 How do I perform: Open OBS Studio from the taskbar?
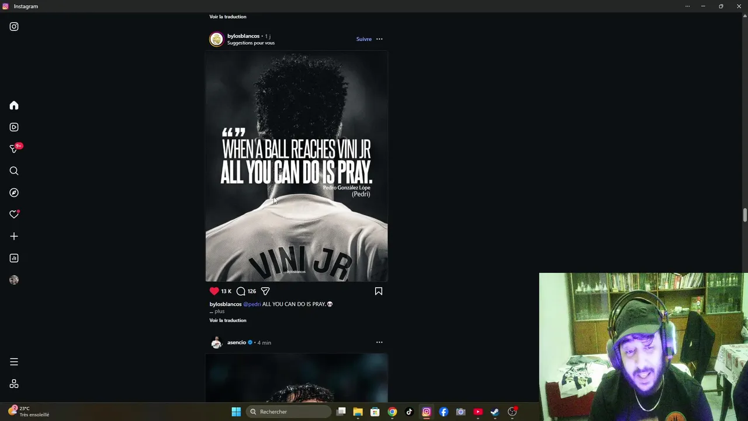tap(512, 412)
